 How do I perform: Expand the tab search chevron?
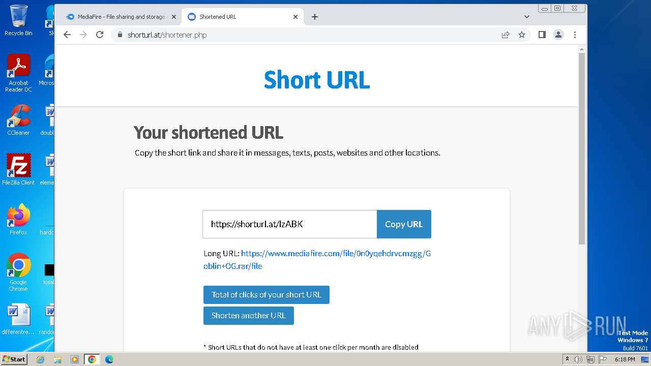pos(527,17)
